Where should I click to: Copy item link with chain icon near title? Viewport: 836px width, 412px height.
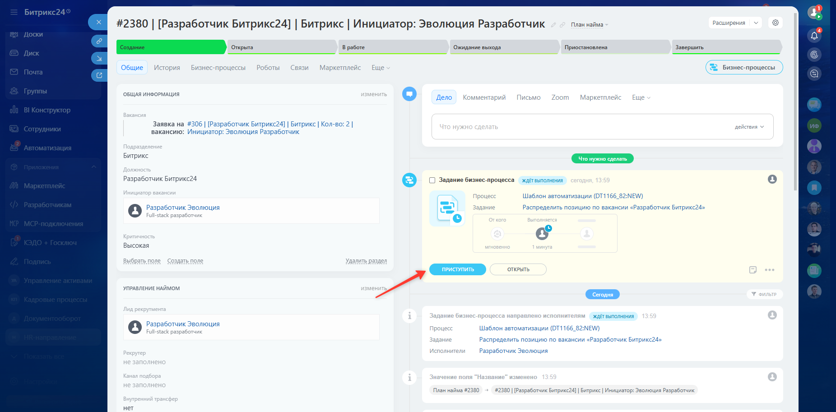pyautogui.click(x=562, y=25)
